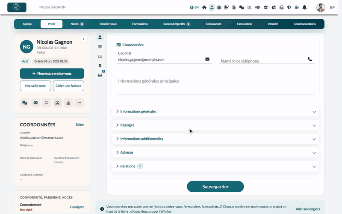Open the teal globe grid icon

point(297,7)
